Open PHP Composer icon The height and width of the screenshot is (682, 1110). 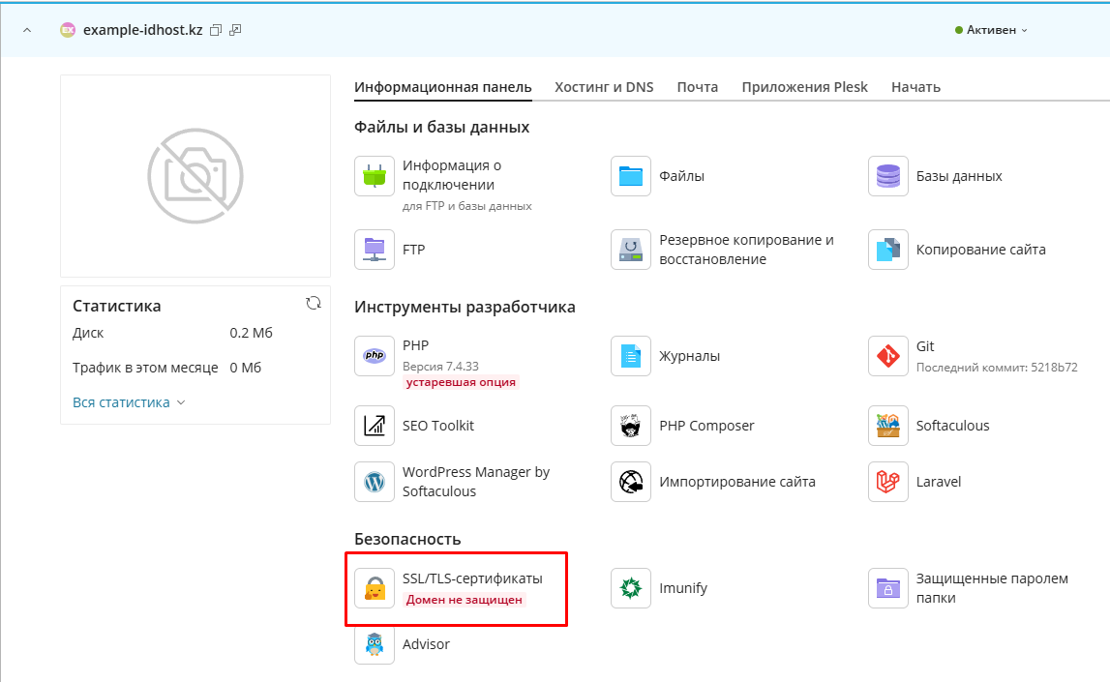click(631, 426)
